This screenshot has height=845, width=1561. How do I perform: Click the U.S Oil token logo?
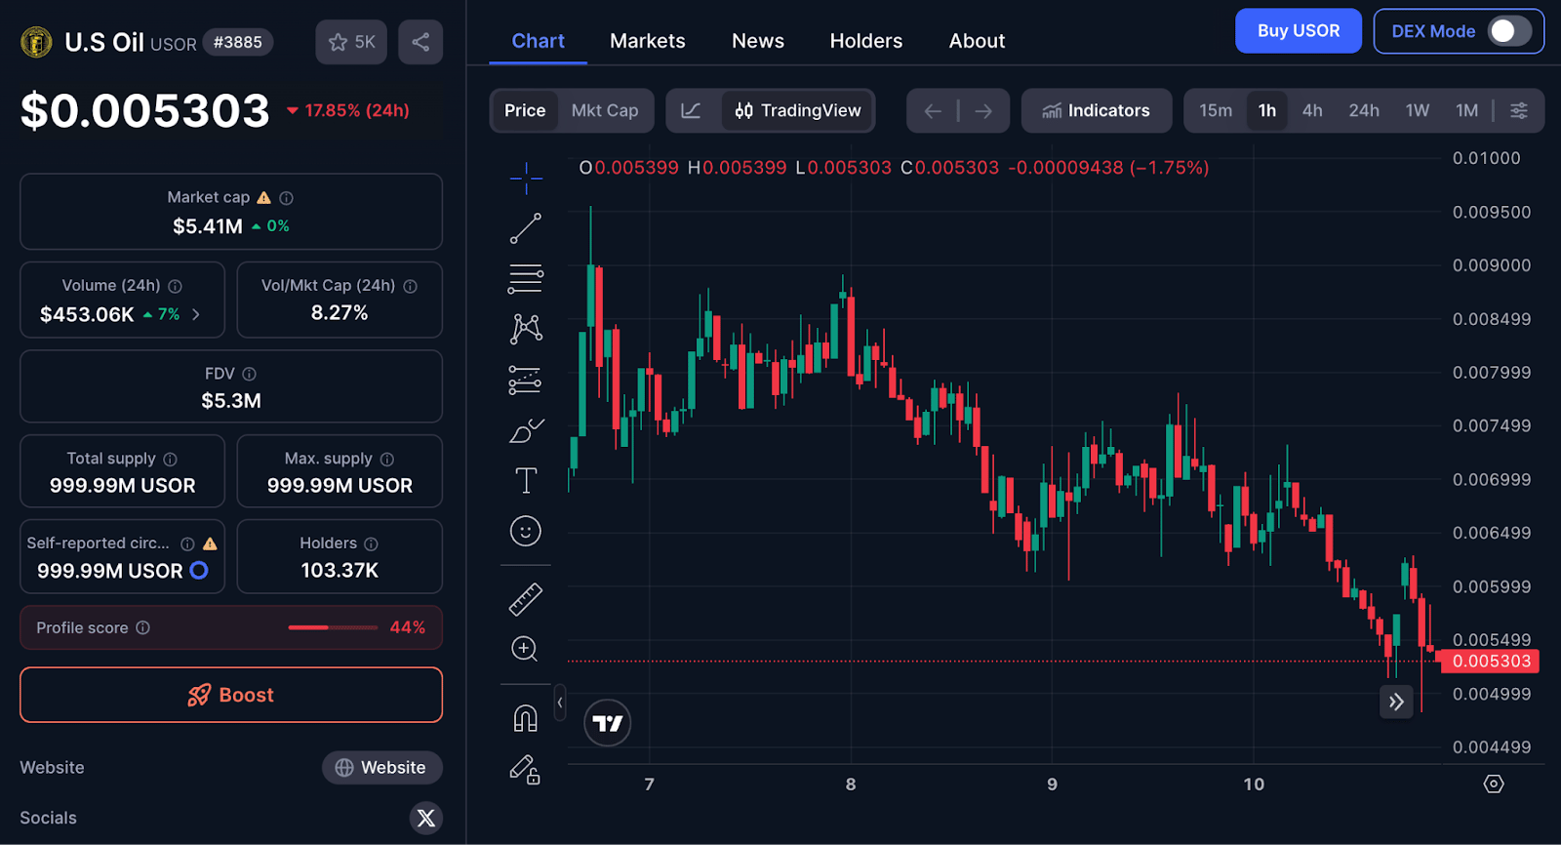(37, 42)
